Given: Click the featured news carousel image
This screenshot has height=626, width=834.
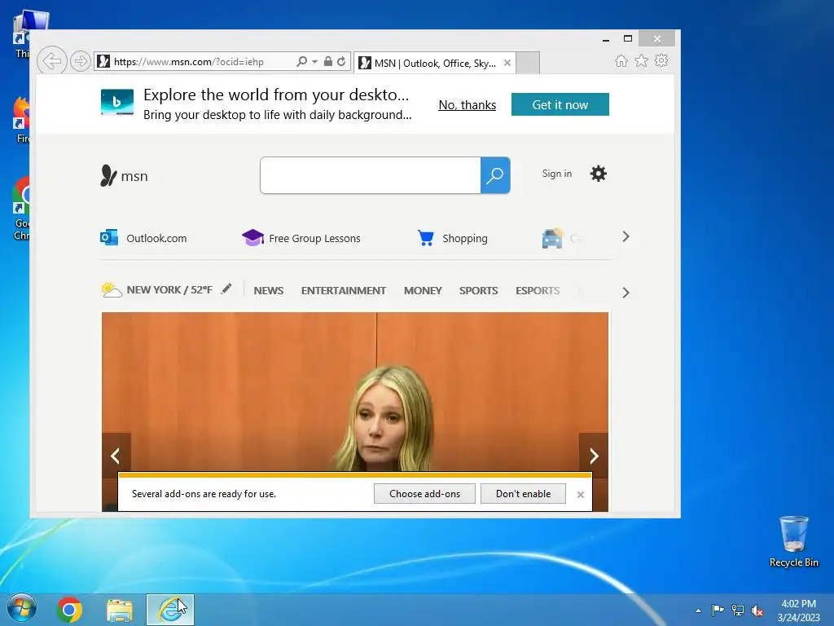Looking at the screenshot, I should pyautogui.click(x=355, y=392).
